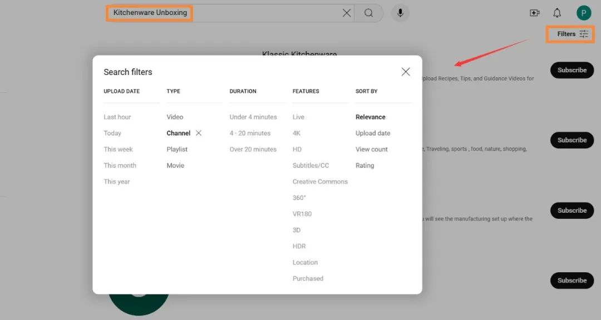Choose Under 4 minutes duration
This screenshot has height=320, width=601.
point(253,117)
